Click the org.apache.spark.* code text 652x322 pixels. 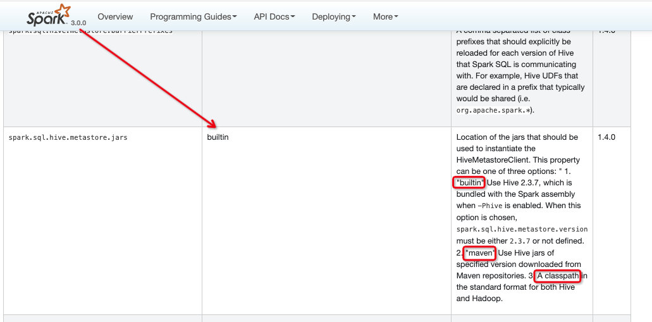pyautogui.click(x=493, y=111)
